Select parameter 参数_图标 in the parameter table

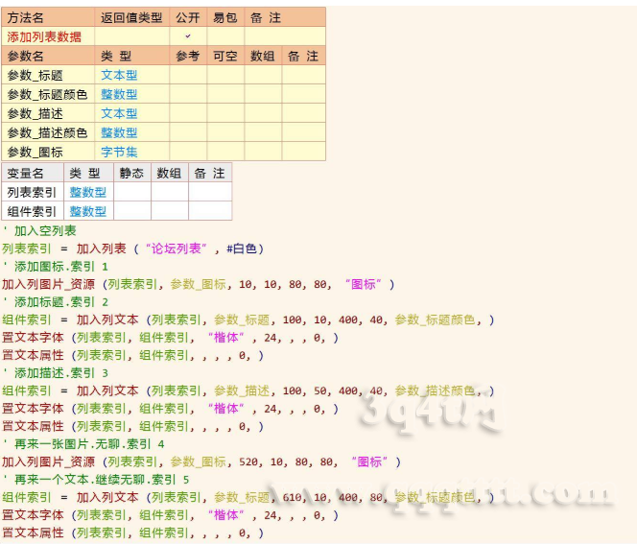click(35, 152)
